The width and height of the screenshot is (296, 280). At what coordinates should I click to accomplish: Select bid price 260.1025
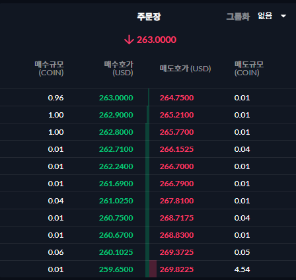coord(116,252)
